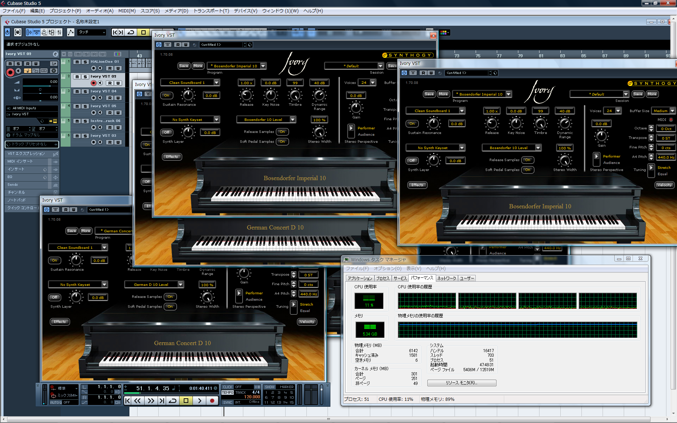Open Bosendorfer 10 Level dropdown in rightmost Ivory
This screenshot has width=677, height=423.
click(x=538, y=148)
